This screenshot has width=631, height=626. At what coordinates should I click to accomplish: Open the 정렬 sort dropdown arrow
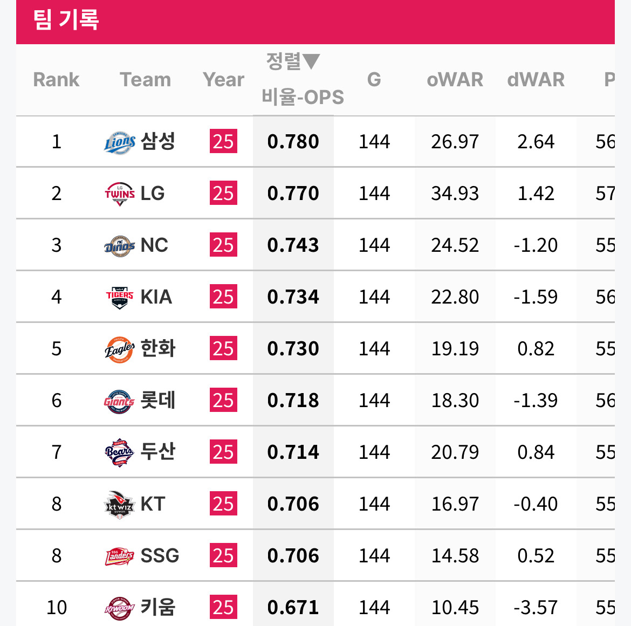[311, 61]
